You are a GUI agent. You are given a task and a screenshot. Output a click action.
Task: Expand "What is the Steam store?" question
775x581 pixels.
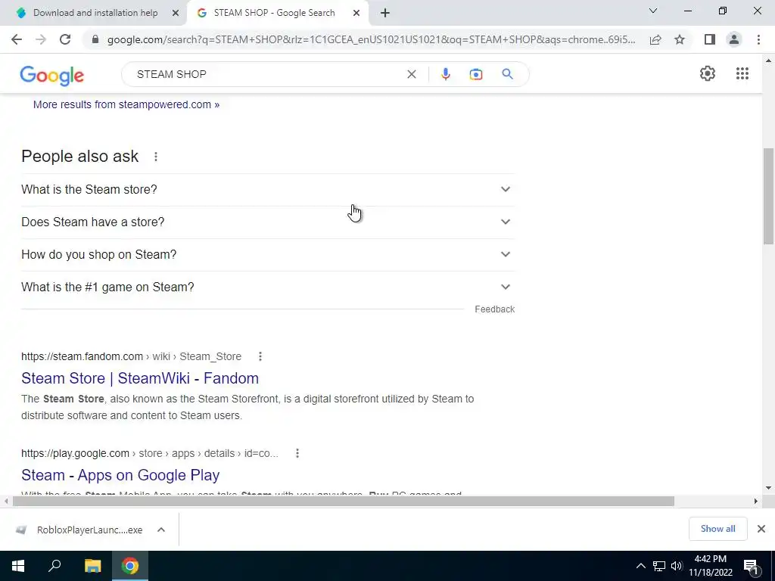(268, 189)
